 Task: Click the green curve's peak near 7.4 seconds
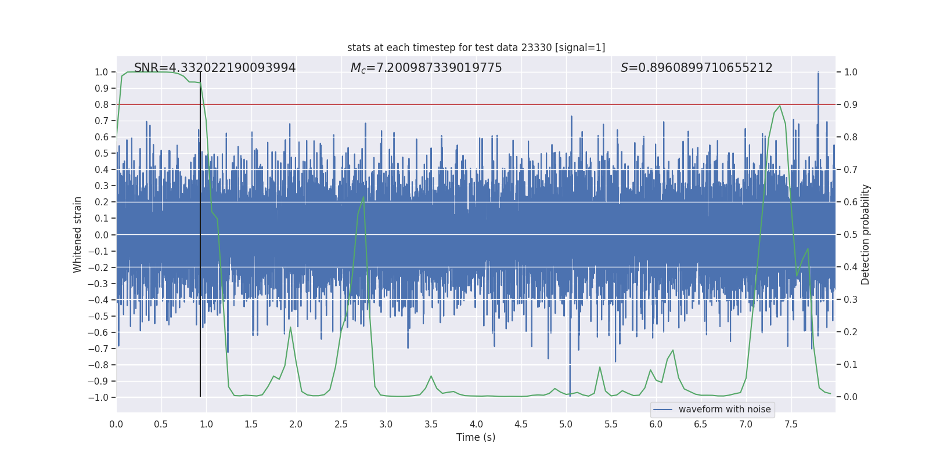click(780, 106)
